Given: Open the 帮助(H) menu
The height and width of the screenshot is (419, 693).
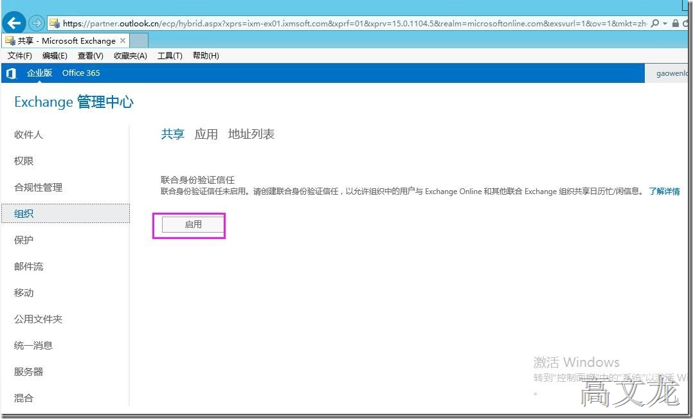Looking at the screenshot, I should point(206,56).
